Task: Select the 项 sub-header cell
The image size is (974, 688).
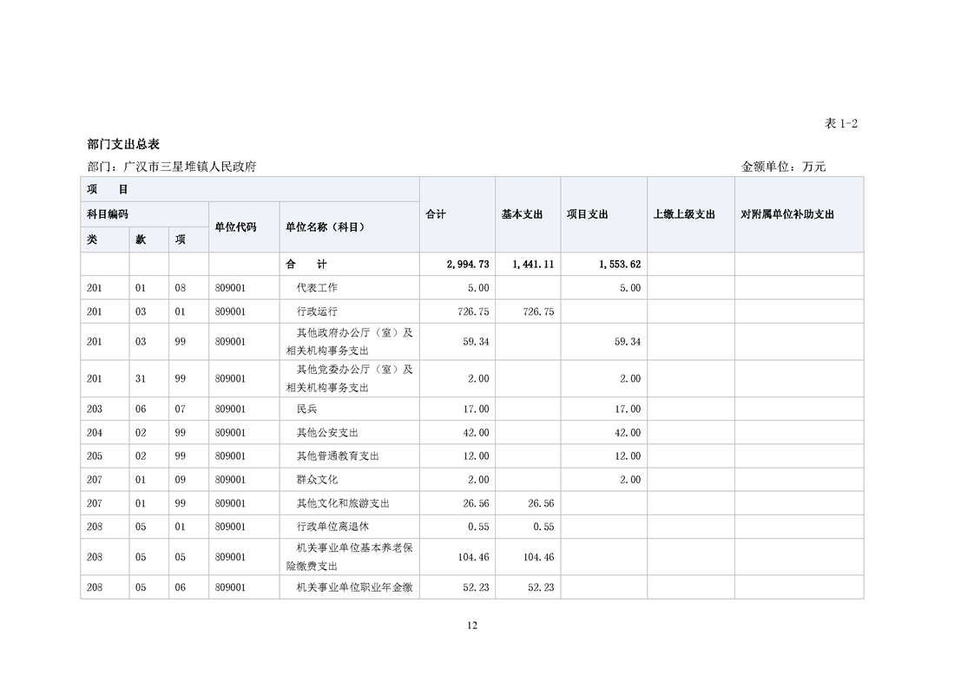Action: (188, 239)
